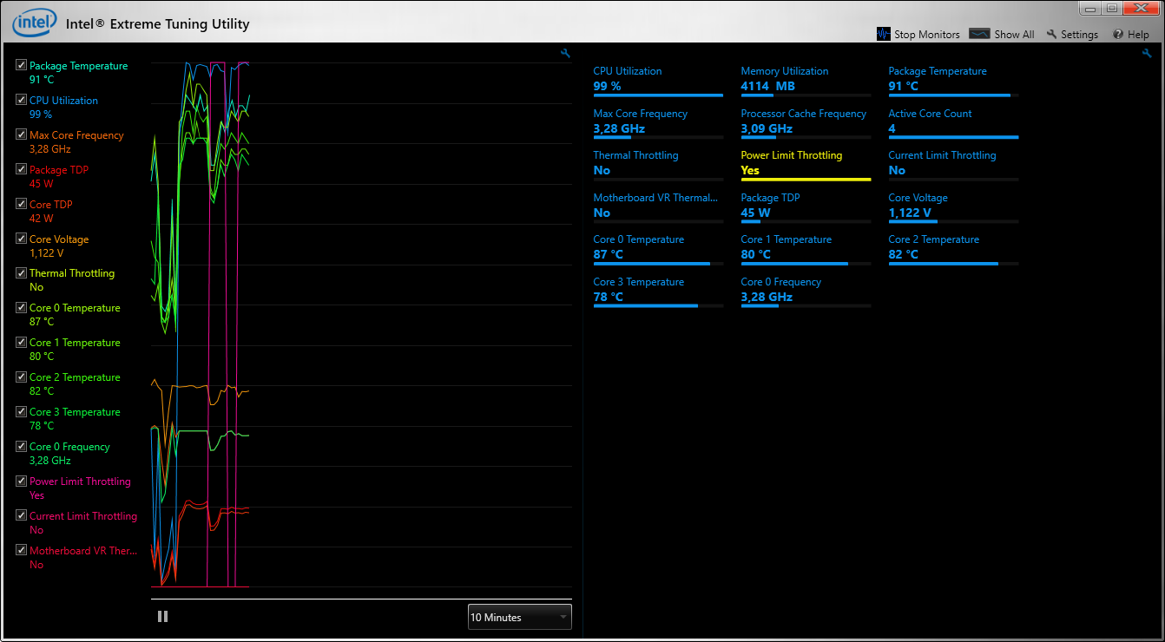Click the graph panel wrench icon

coord(566,54)
